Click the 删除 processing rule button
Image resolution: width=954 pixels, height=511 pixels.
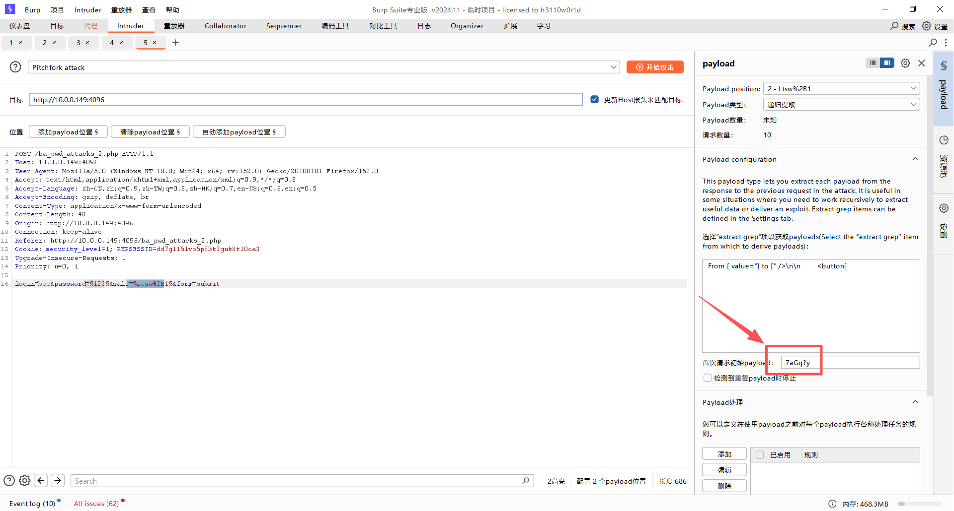pyautogui.click(x=724, y=486)
